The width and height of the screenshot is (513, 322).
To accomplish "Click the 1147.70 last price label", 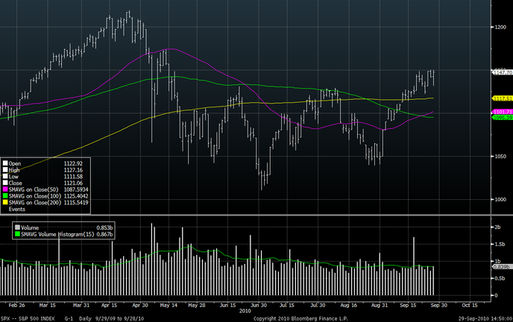I will pos(501,72).
